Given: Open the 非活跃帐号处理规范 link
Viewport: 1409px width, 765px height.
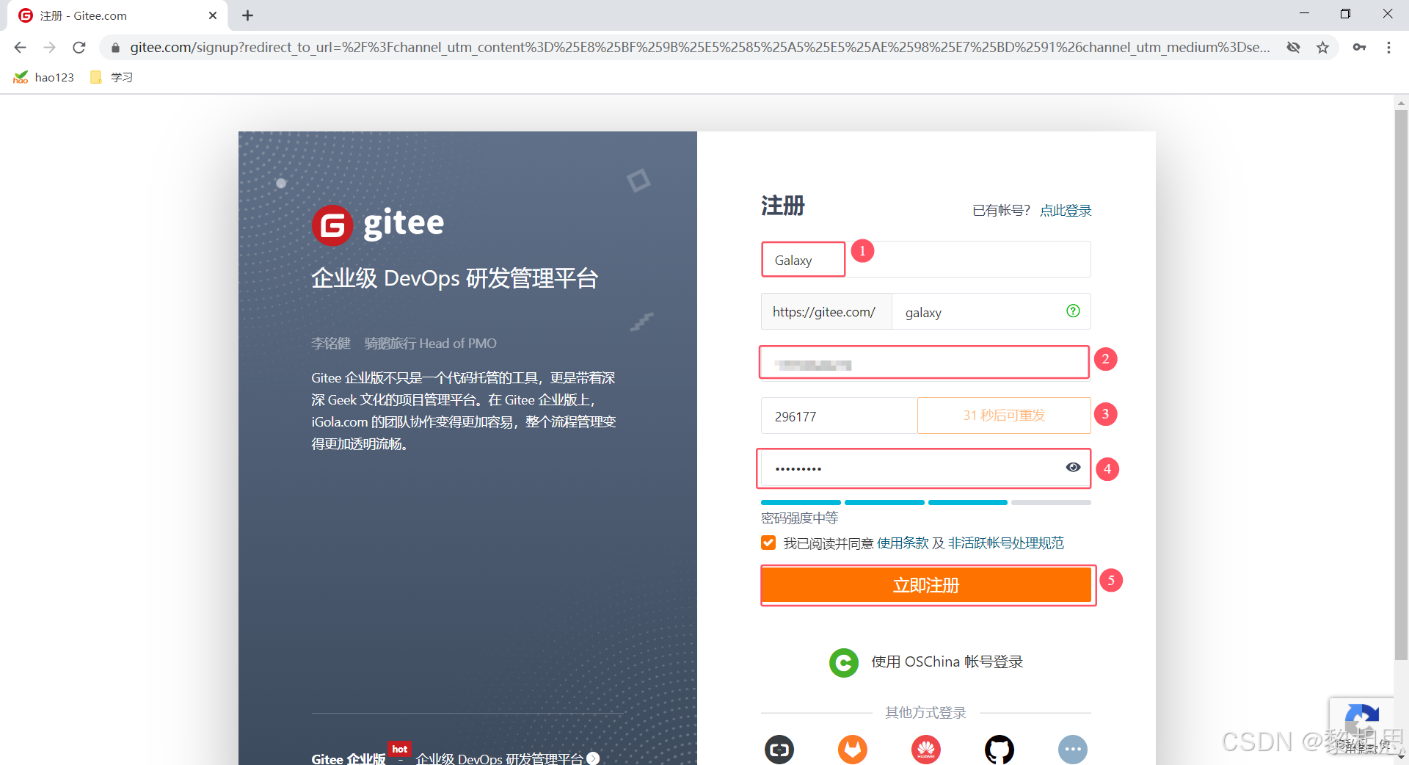Looking at the screenshot, I should click(1006, 543).
